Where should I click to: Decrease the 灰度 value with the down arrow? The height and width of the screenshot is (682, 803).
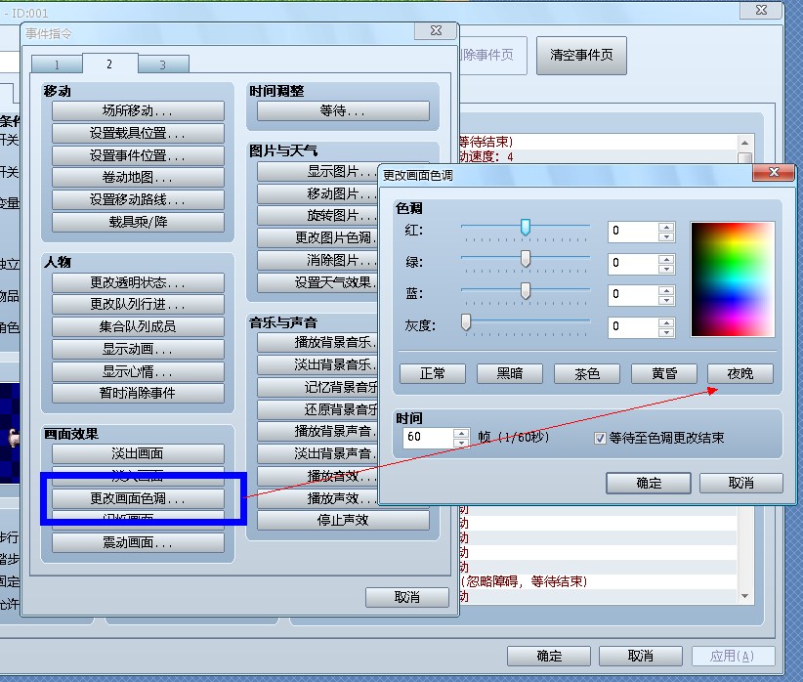pos(666,332)
